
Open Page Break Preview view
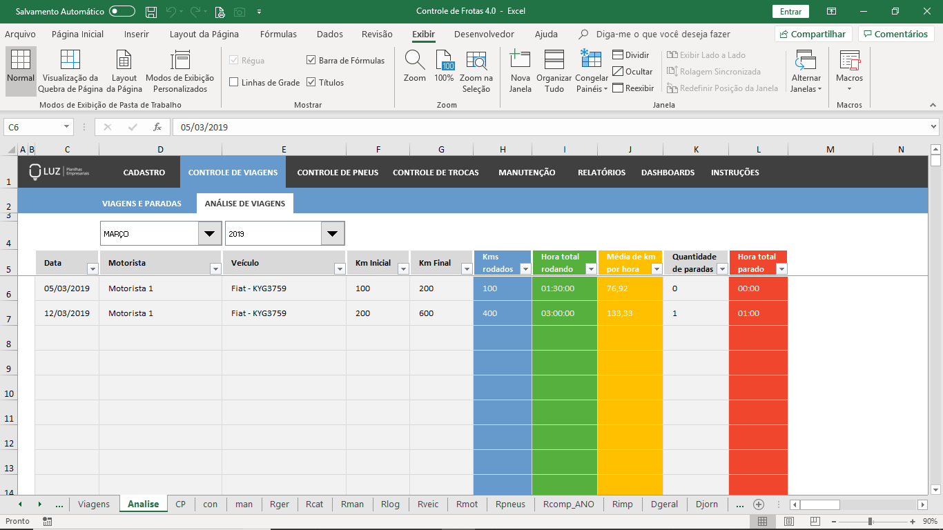click(70, 60)
